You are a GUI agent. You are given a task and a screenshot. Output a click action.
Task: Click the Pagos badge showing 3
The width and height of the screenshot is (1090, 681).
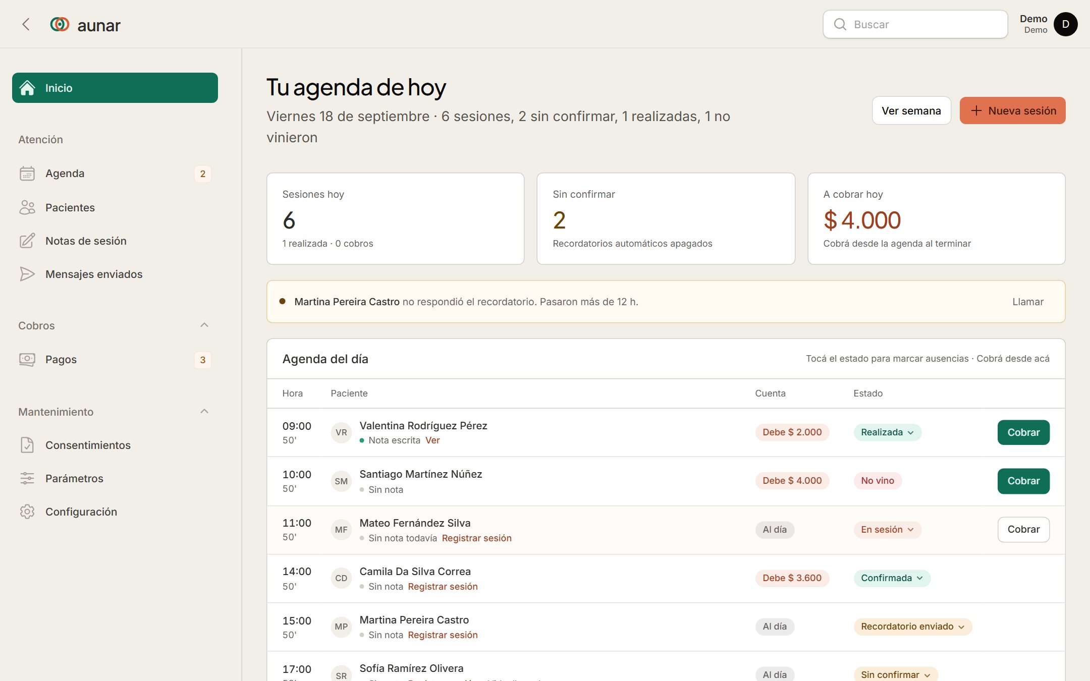(x=203, y=360)
